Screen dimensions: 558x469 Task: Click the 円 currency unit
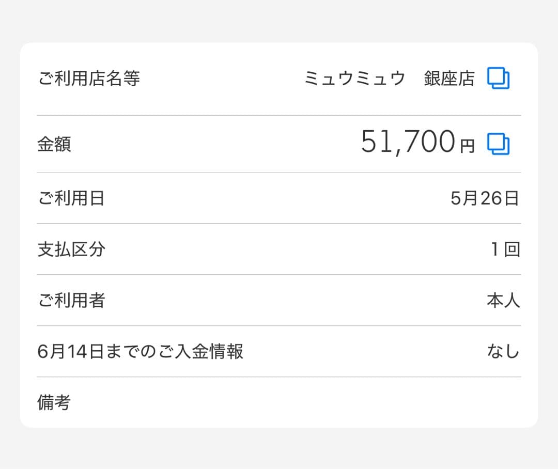point(467,147)
